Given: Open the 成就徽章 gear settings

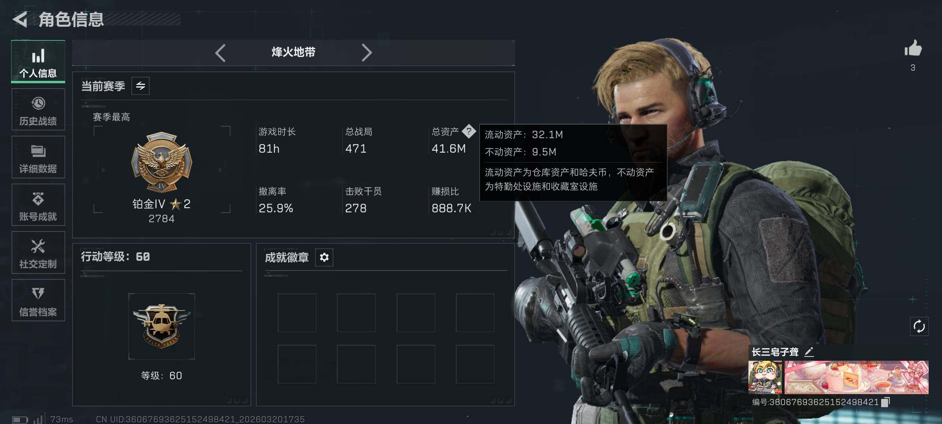Looking at the screenshot, I should tap(324, 257).
